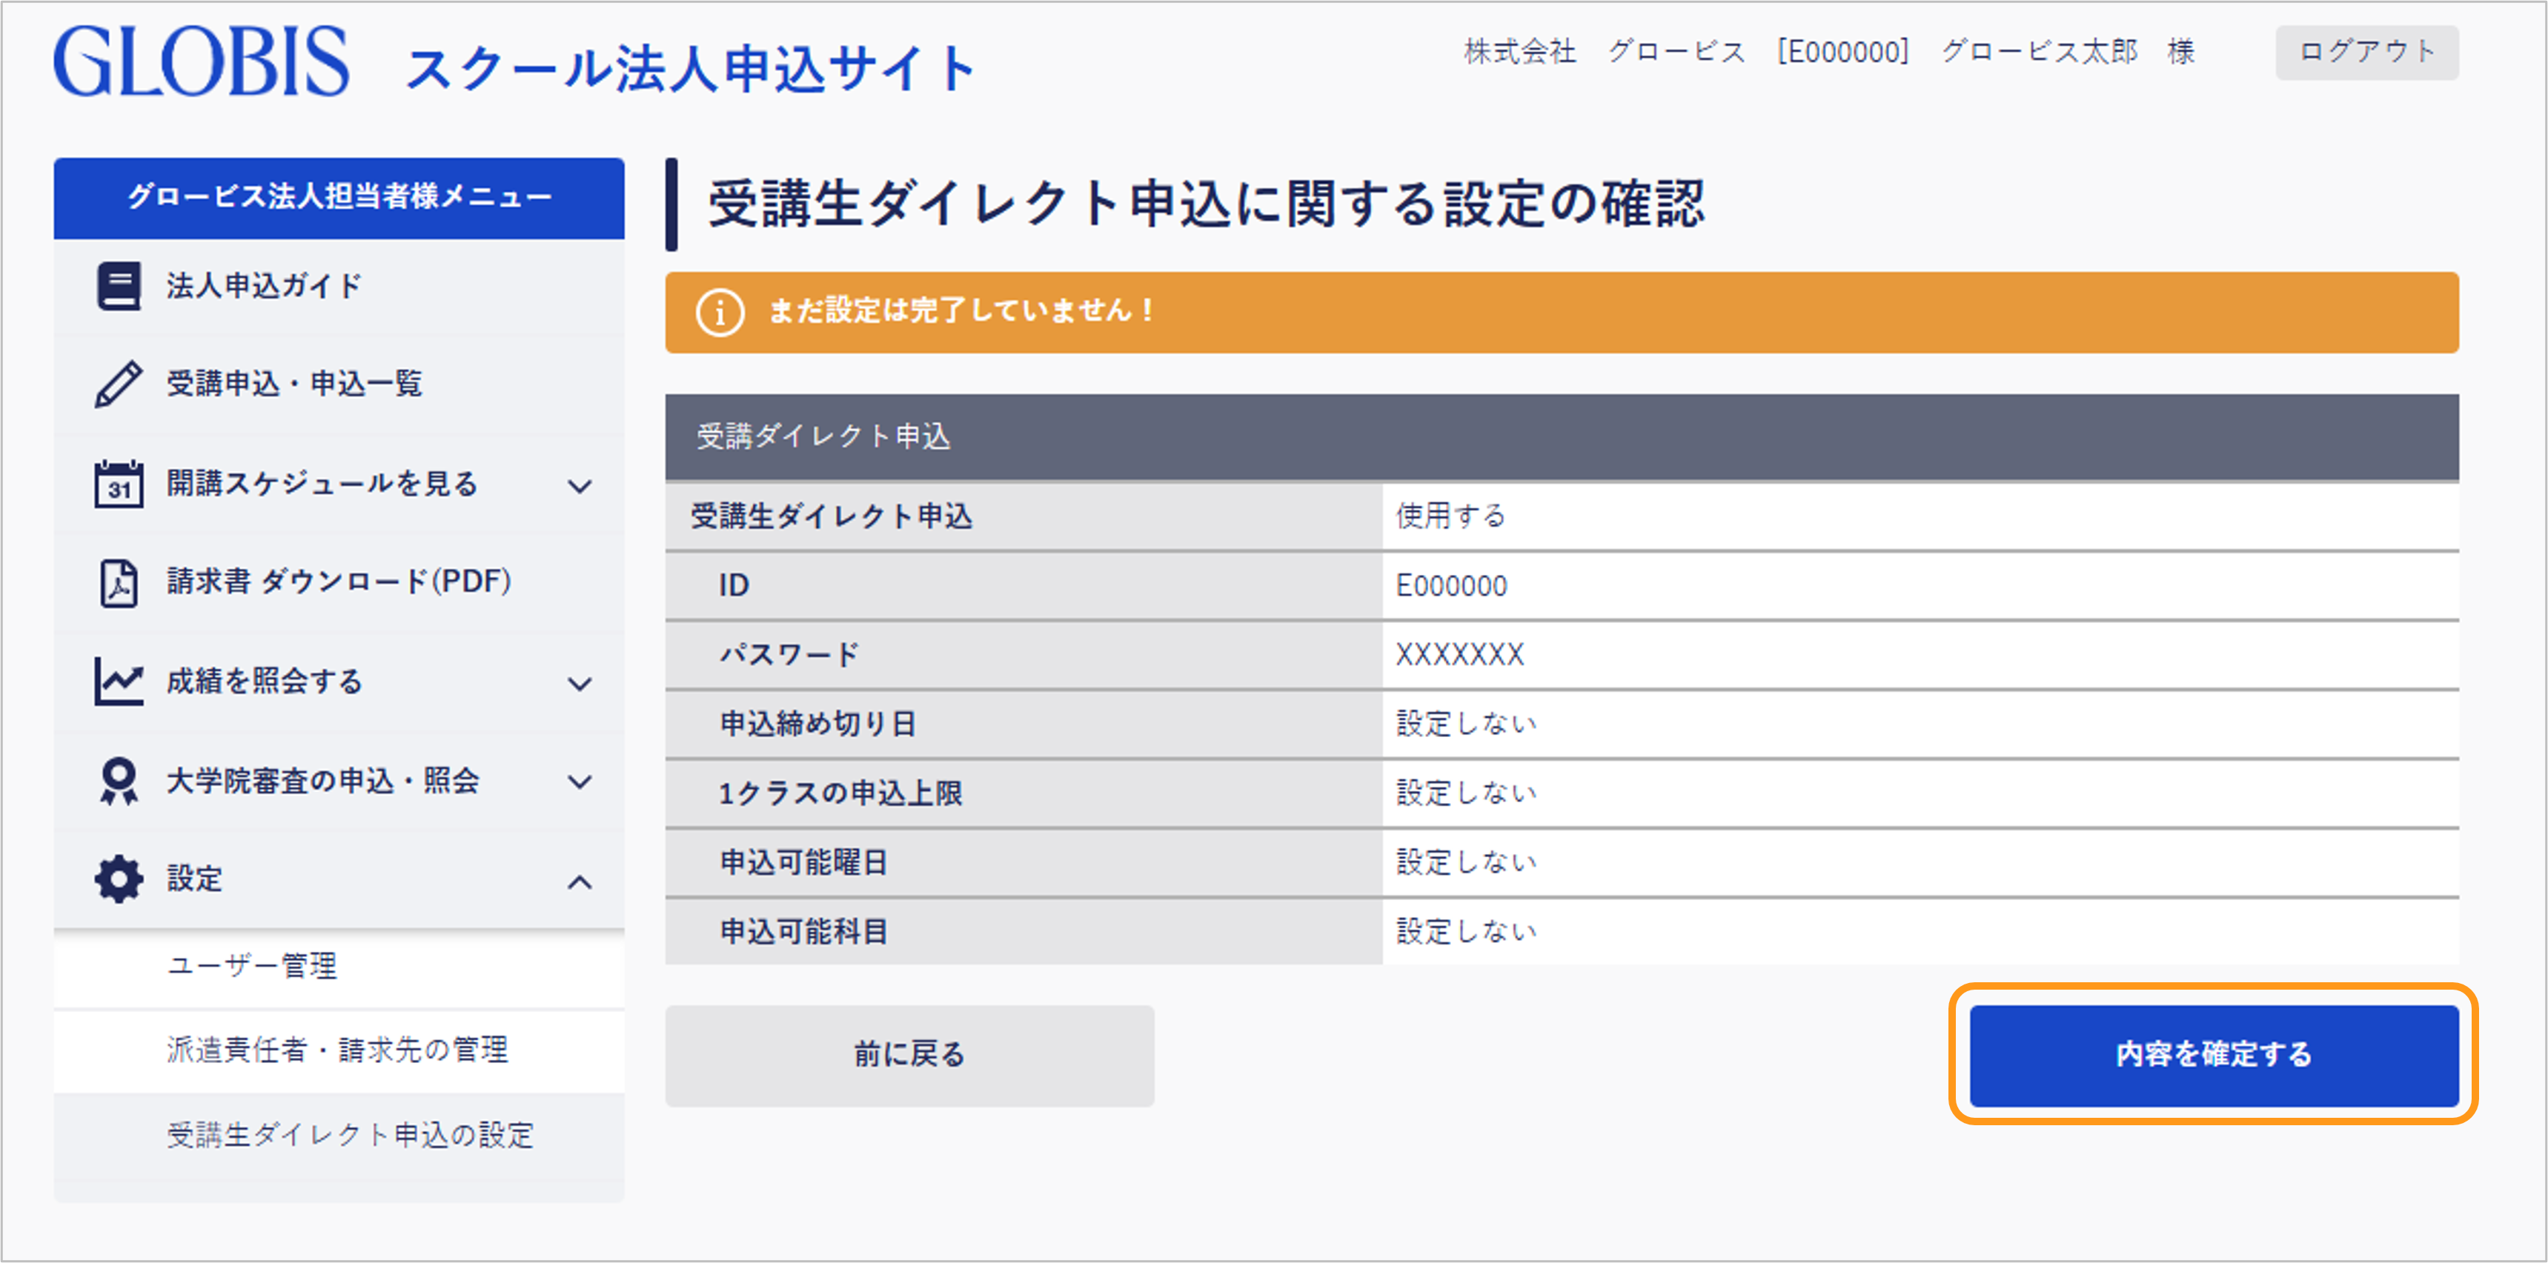The width and height of the screenshot is (2548, 1263).
Task: Expand 開講スケジュールを見る chevron
Action: (x=580, y=485)
